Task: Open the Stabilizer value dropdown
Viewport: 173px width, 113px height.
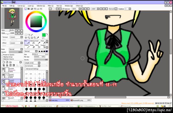Action: click(x=130, y=9)
